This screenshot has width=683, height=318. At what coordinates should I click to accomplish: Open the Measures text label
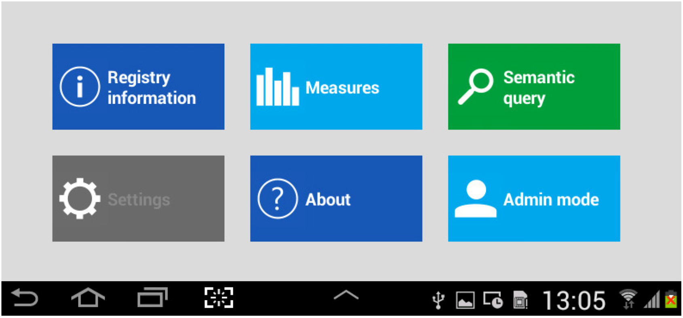pyautogui.click(x=342, y=88)
